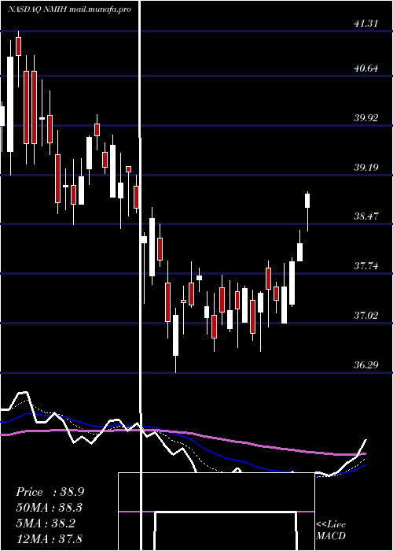The height and width of the screenshot is (551, 393).
Task: Click the 40.64 price axis label
Action: (366, 68)
